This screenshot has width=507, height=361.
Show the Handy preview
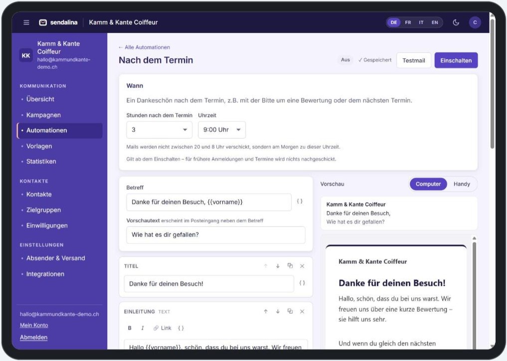pos(462,184)
